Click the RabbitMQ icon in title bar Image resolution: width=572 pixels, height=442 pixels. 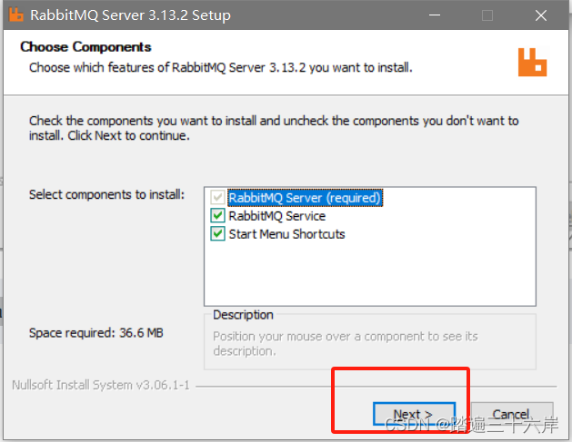point(15,15)
